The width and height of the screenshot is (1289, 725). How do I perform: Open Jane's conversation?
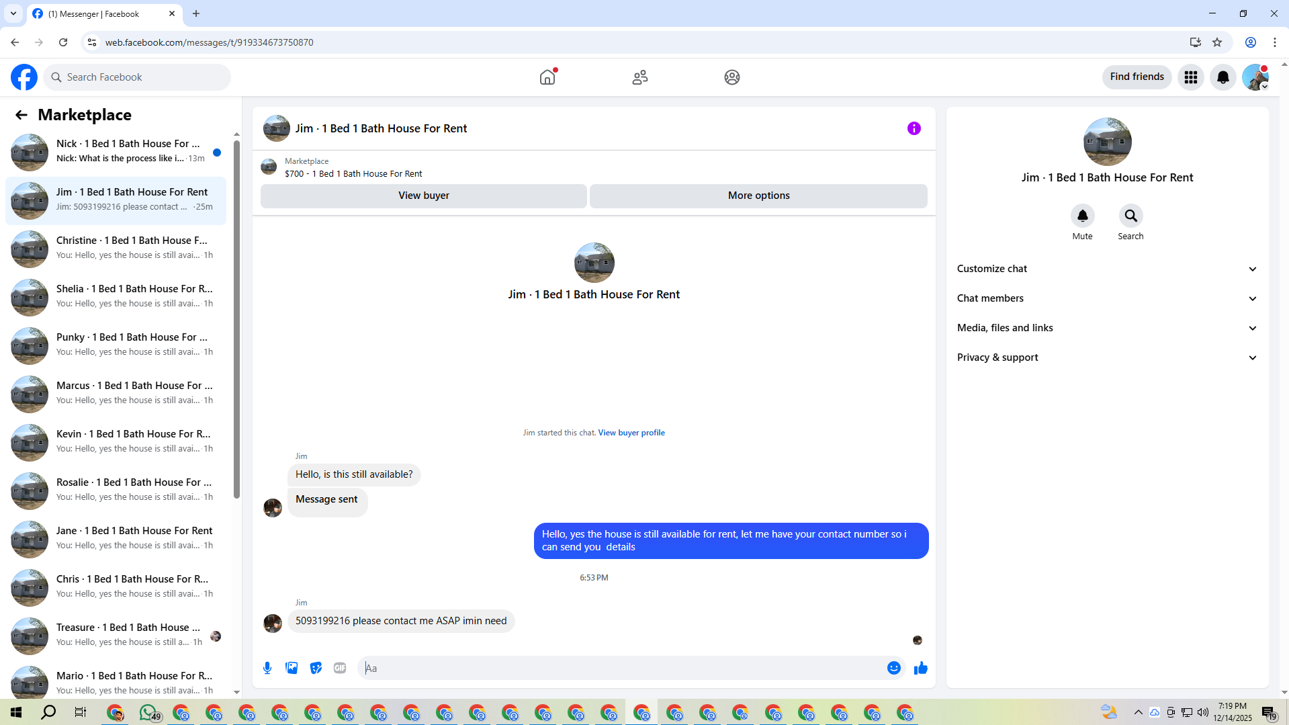pyautogui.click(x=116, y=539)
